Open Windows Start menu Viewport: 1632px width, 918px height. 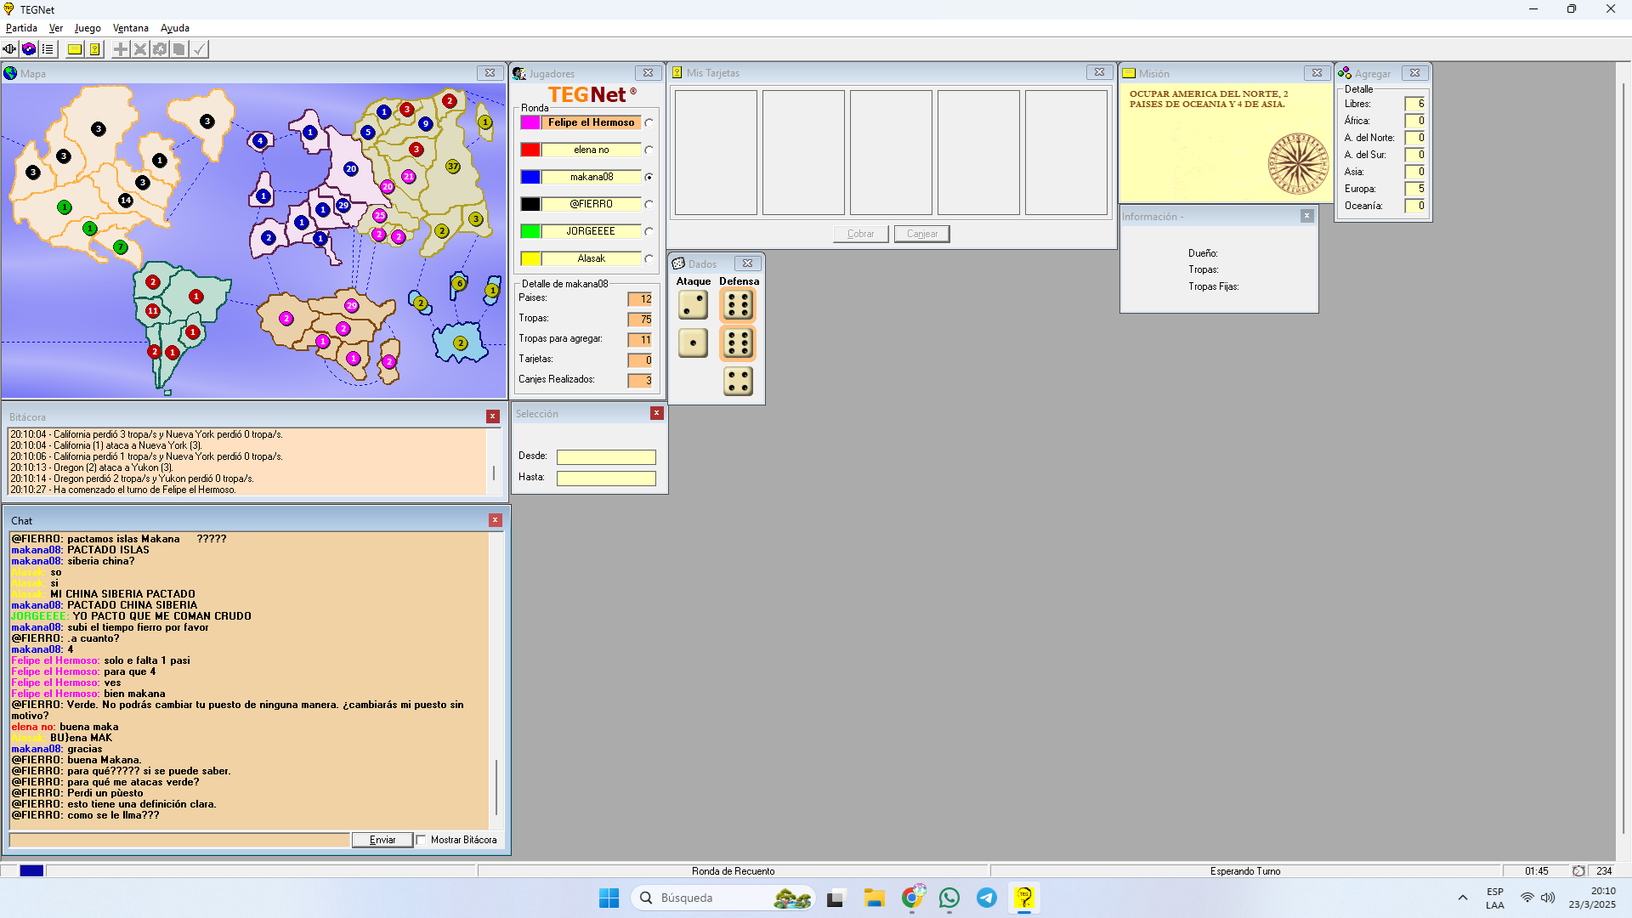(x=609, y=898)
